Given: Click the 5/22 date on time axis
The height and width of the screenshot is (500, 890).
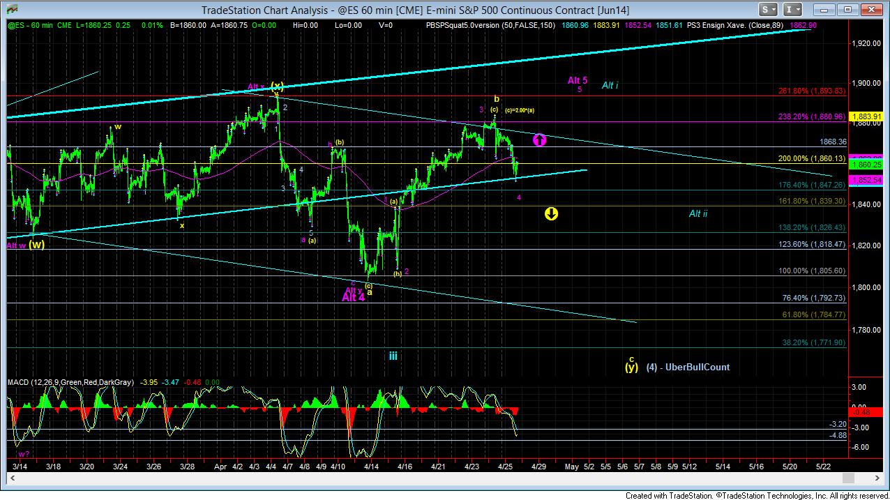Looking at the screenshot, I should pos(824,466).
